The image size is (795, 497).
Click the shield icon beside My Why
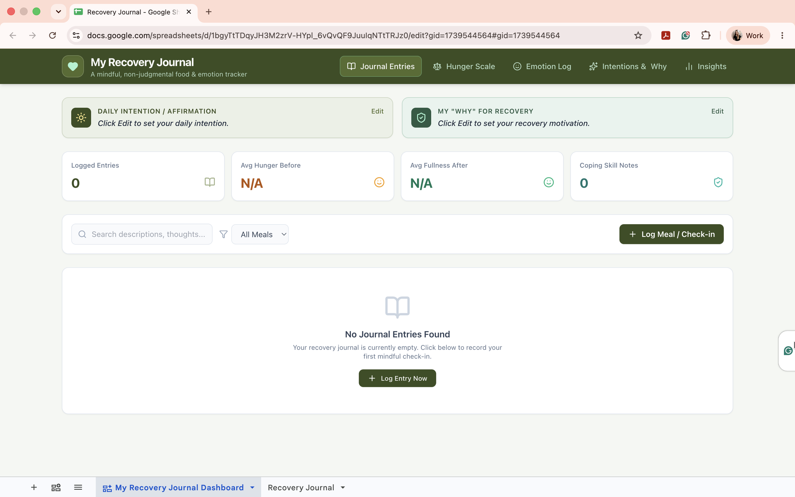421,118
